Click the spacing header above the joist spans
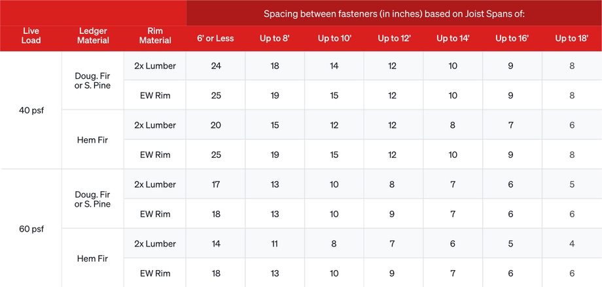The height and width of the screenshot is (287, 602). [395, 13]
